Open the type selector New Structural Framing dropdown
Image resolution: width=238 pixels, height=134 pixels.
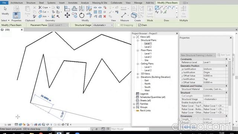pos(198,55)
